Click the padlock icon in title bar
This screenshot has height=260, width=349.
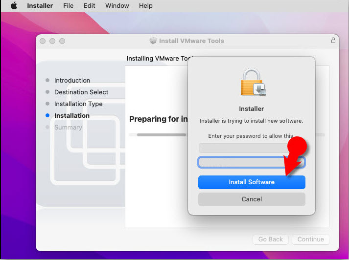(x=333, y=41)
